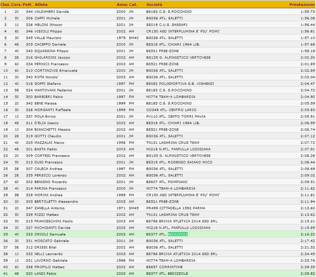Select athlete name LIVORNO Gabriele

coord(51,261)
